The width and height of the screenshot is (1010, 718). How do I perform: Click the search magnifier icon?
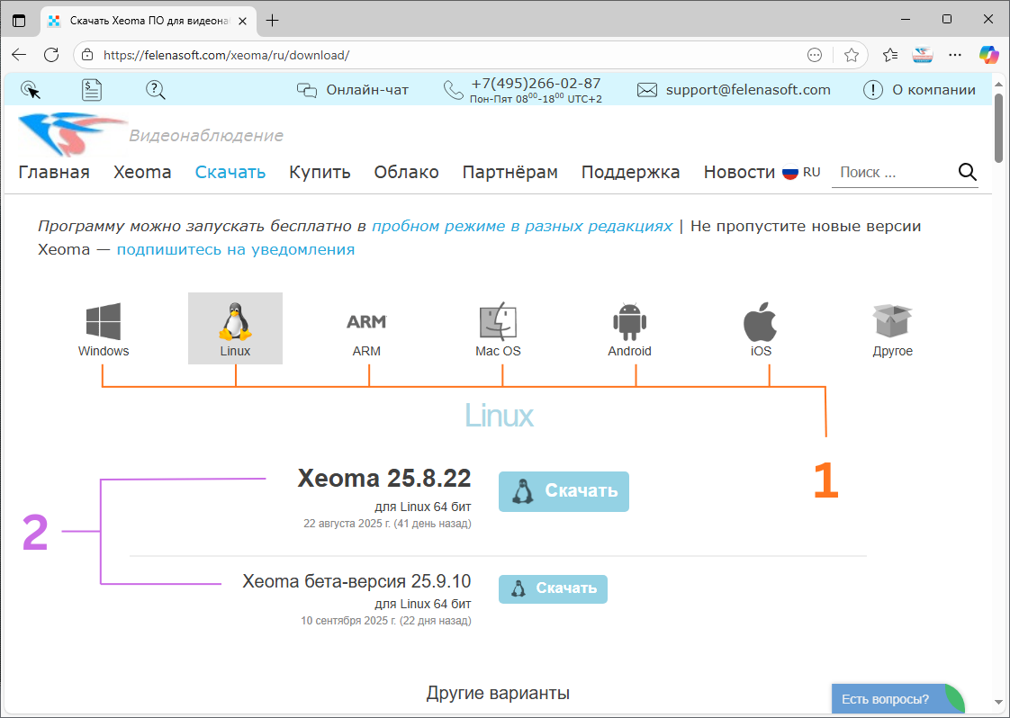(968, 171)
